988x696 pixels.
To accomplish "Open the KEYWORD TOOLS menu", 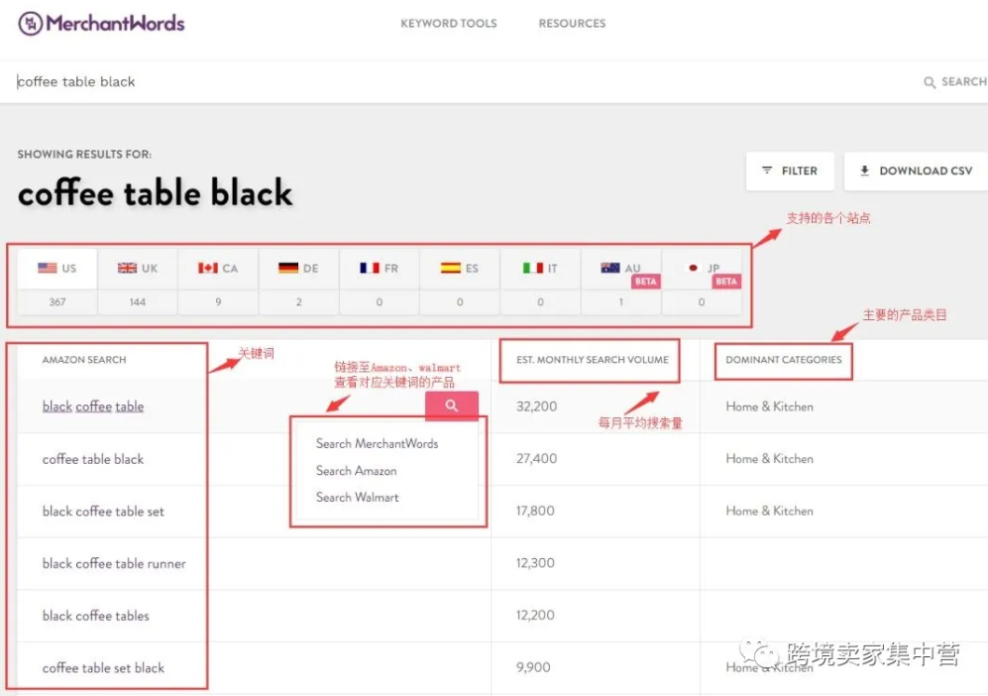I will 448,23.
